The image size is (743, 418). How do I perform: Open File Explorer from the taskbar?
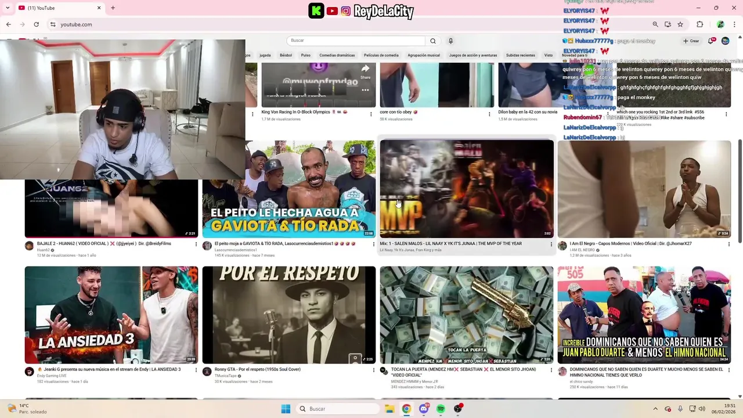389,409
